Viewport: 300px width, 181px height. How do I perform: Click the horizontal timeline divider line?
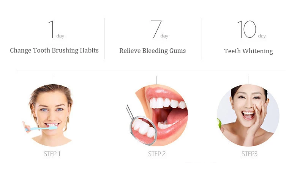coord(151,71)
